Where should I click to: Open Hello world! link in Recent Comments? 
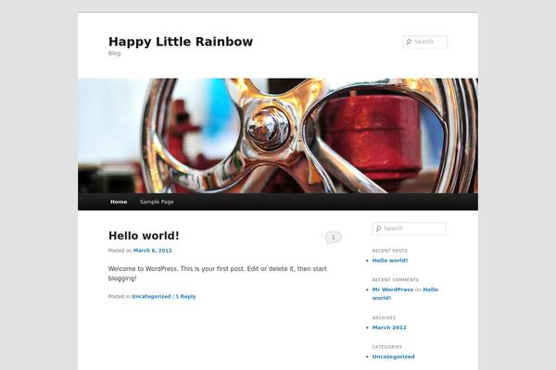click(405, 294)
